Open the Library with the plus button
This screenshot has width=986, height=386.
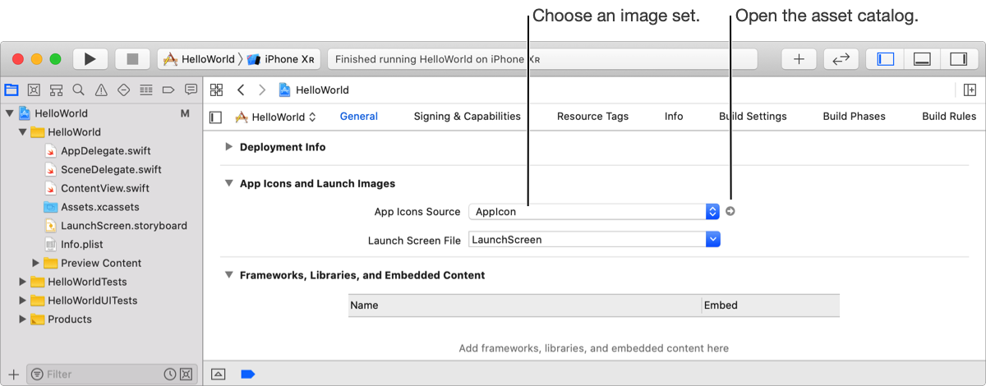coord(799,59)
